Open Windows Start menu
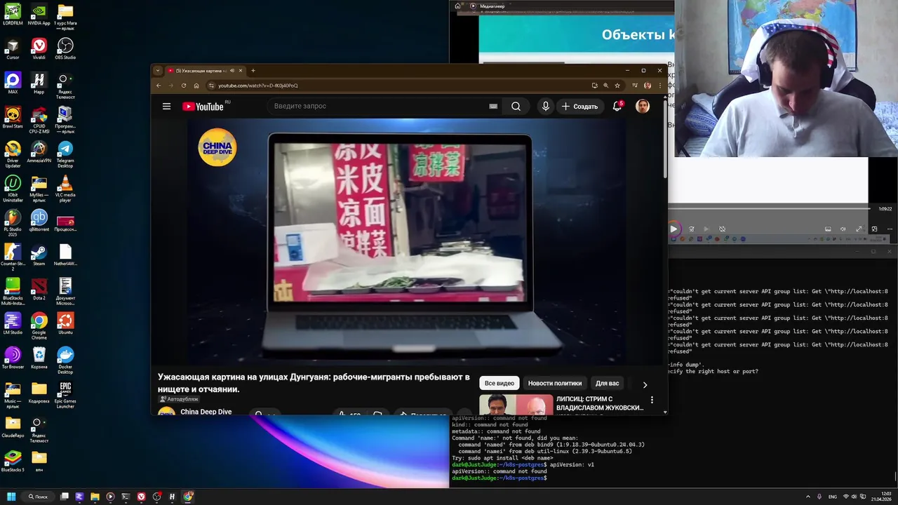The height and width of the screenshot is (505, 898). [x=11, y=497]
